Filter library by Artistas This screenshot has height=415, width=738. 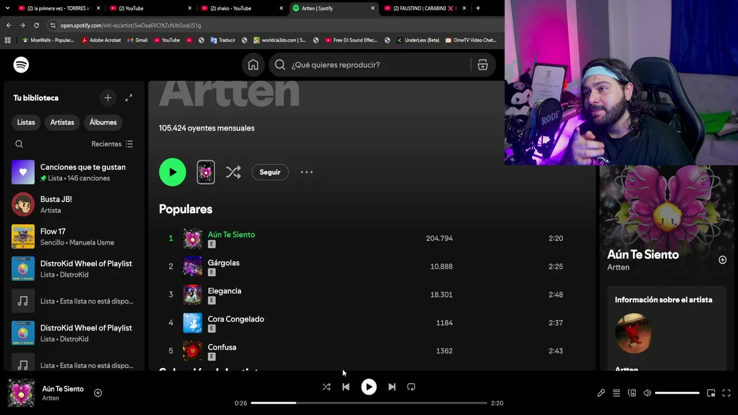[62, 122]
